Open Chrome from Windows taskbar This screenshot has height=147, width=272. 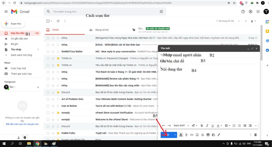[37, 144]
